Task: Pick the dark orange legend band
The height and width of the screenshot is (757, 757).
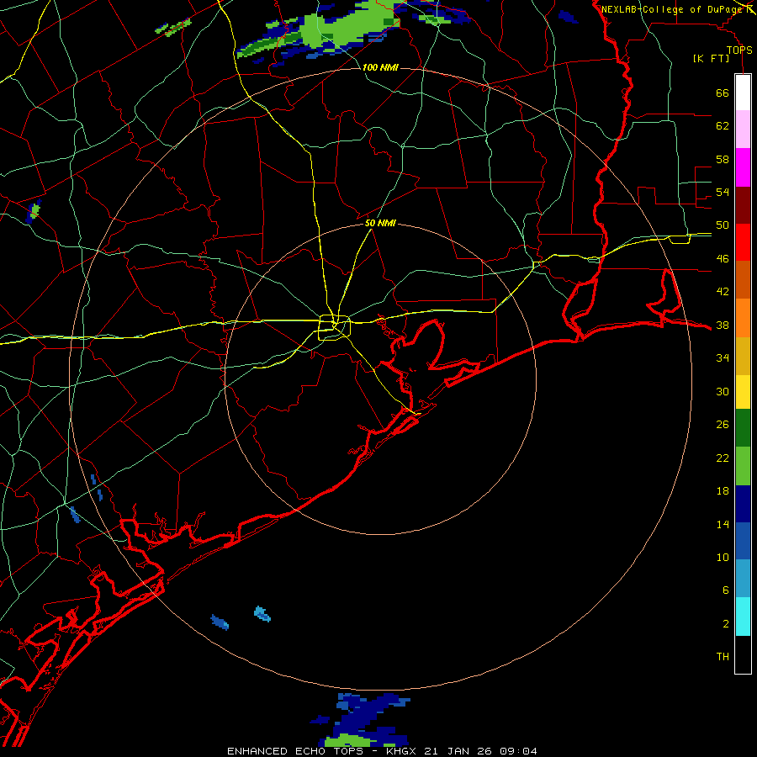Action: [x=743, y=280]
